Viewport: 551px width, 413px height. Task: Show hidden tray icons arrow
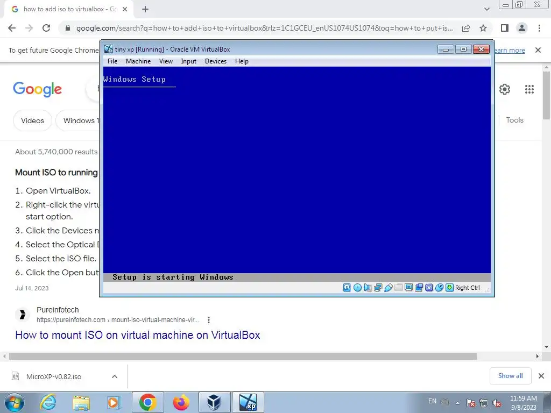pos(457,403)
